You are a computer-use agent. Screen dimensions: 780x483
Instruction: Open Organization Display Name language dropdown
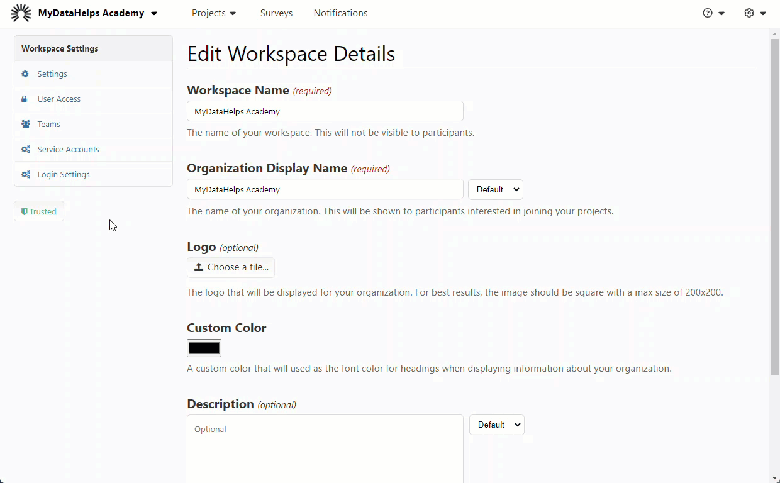coord(495,190)
